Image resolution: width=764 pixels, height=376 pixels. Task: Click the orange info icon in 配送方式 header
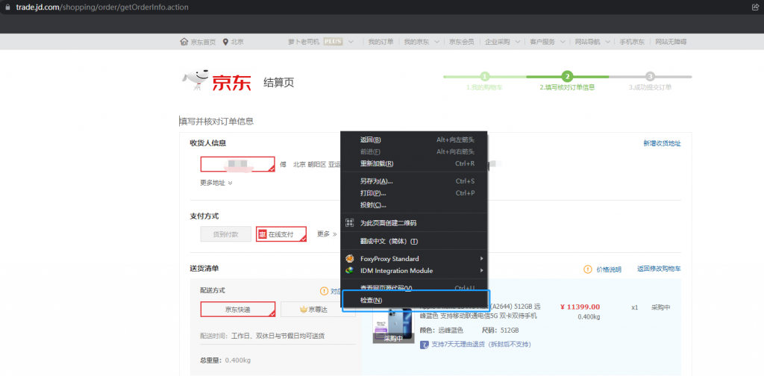(x=324, y=291)
